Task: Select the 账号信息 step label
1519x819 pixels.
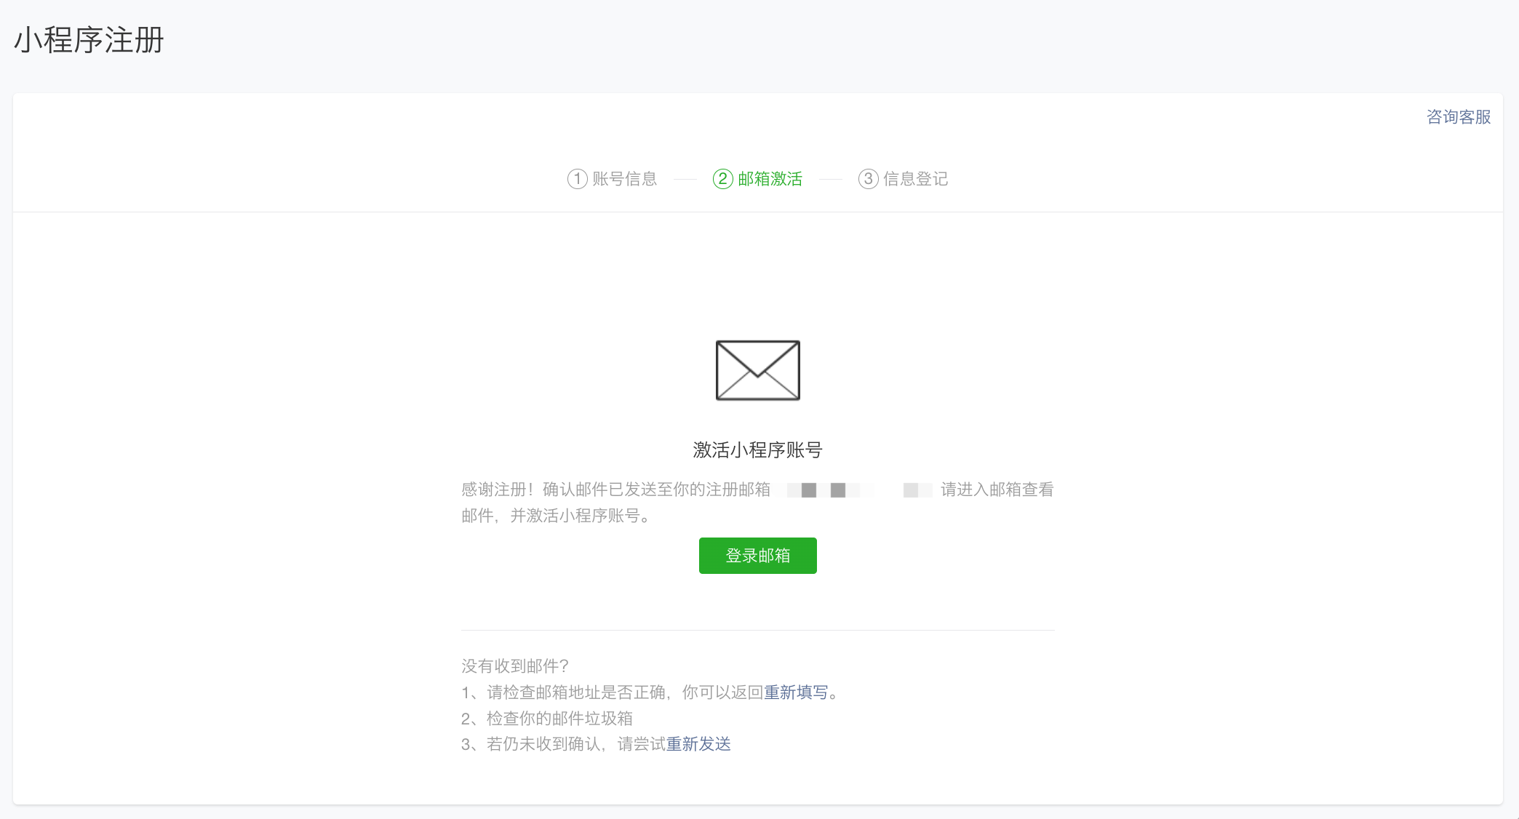Action: [x=624, y=179]
